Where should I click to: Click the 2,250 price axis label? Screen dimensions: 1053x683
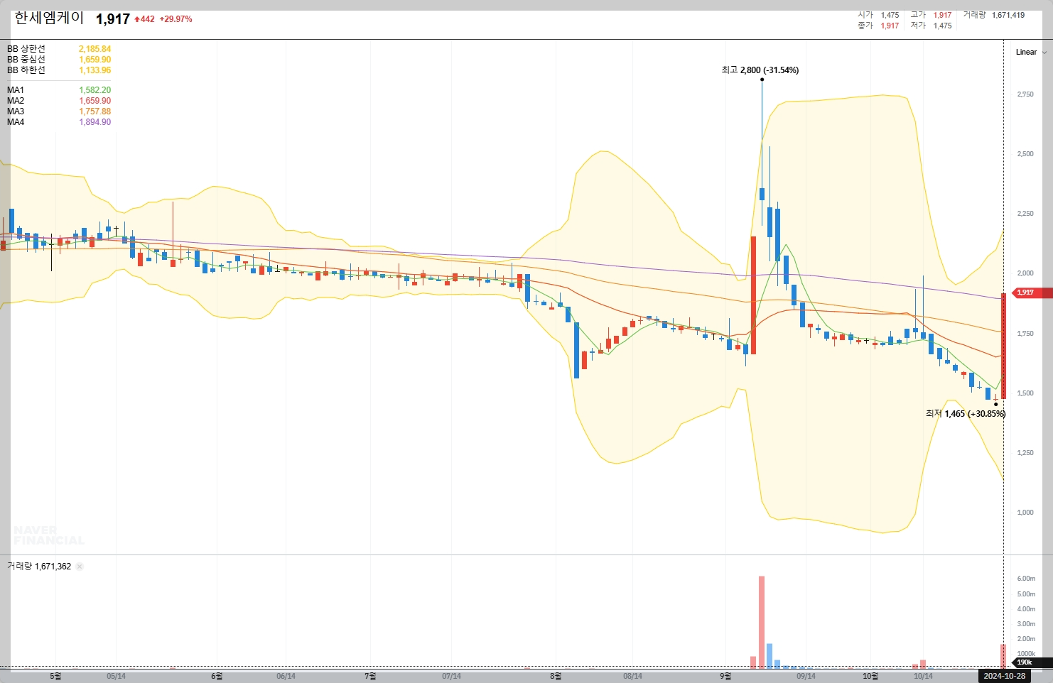(1025, 214)
